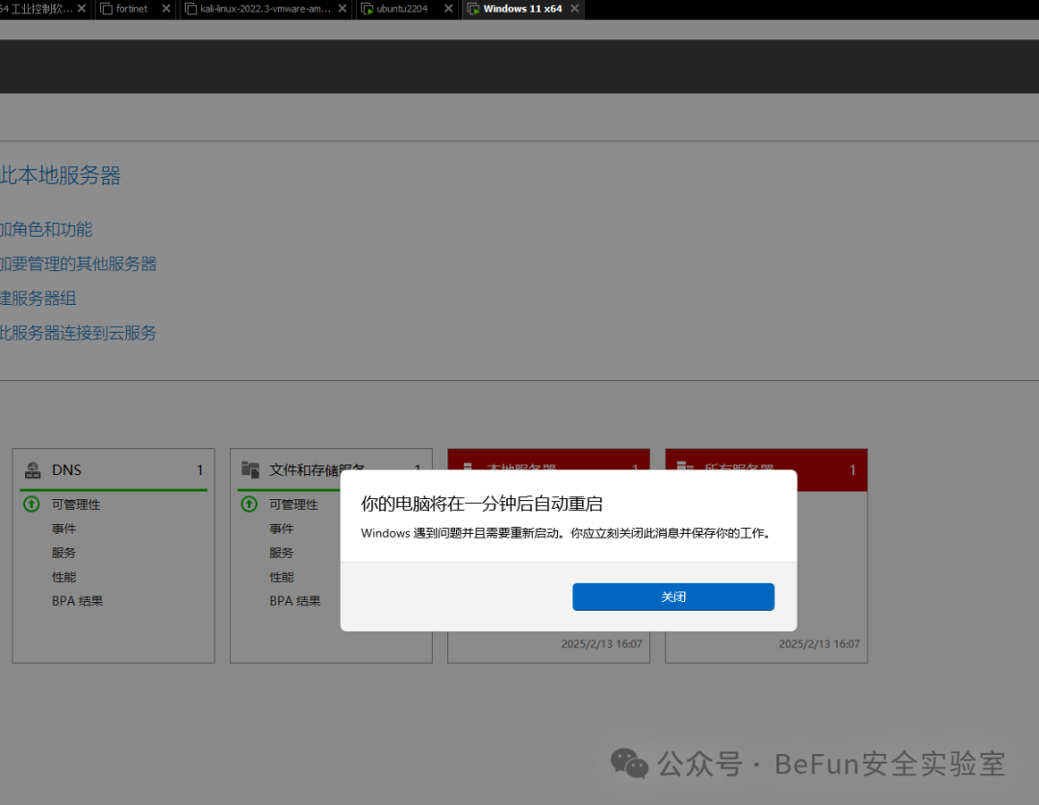Click the green manageability icon in DNS tile

coord(32,504)
